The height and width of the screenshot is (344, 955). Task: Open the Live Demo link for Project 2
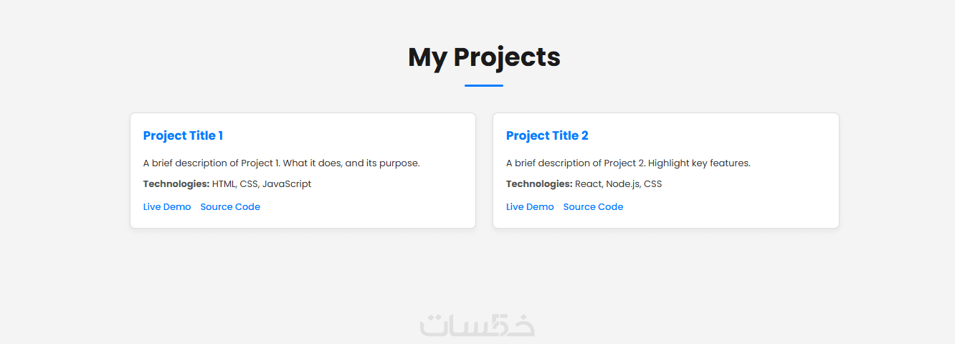(530, 207)
